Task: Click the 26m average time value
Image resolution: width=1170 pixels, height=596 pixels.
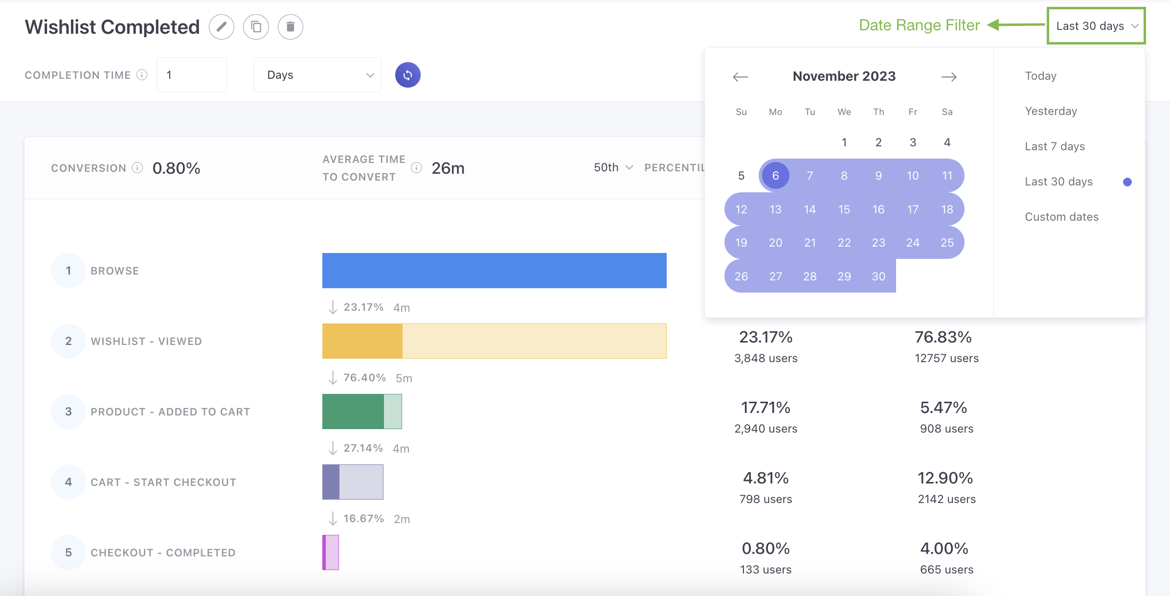Action: [x=448, y=168]
